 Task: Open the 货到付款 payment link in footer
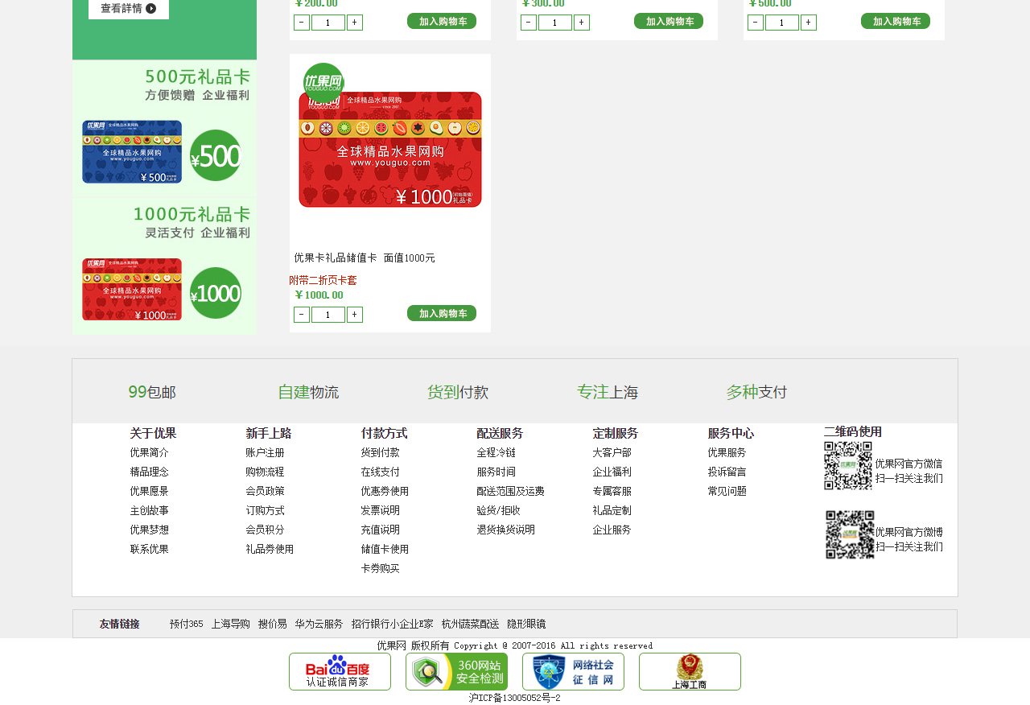(380, 453)
